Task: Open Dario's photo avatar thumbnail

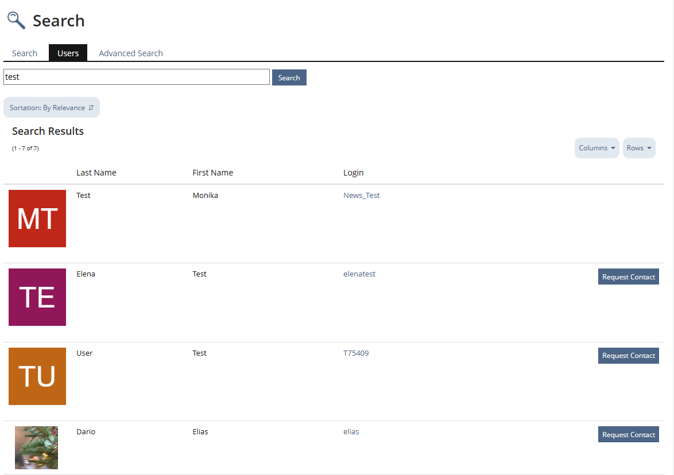Action: click(37, 447)
